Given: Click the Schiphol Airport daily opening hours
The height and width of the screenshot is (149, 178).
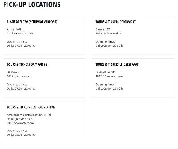Looking at the screenshot, I should tap(21, 46).
